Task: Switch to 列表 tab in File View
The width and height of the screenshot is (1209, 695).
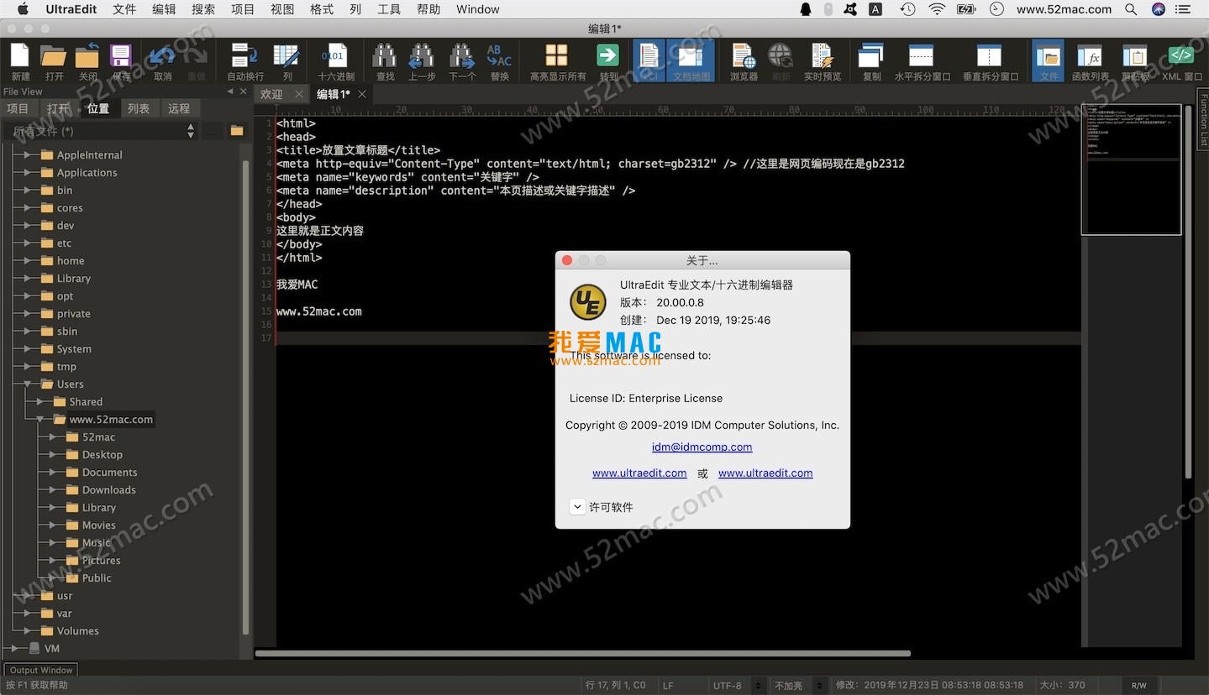Action: point(139,108)
